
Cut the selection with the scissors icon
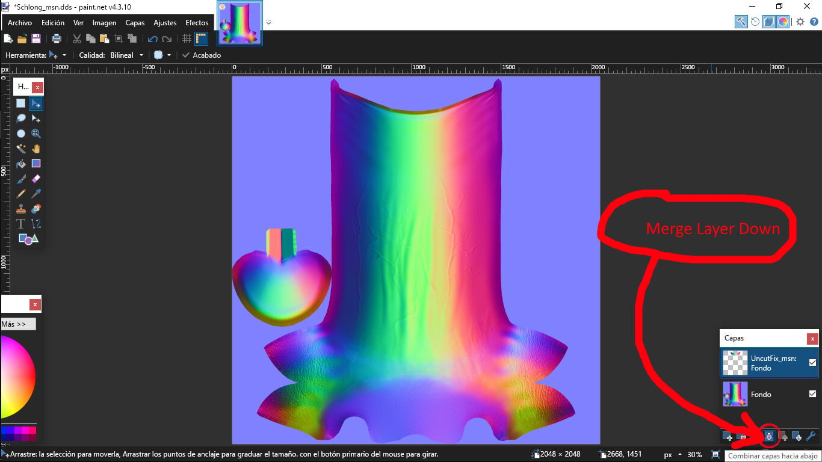77,38
